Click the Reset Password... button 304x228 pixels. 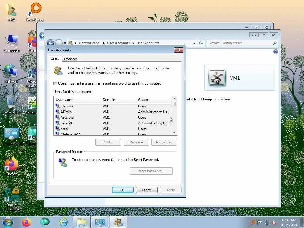[151, 171]
